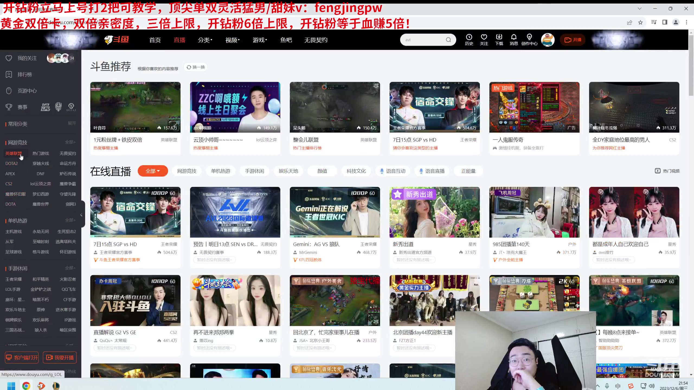
Task: Select the 正能量 filter tab
Action: tap(468, 171)
